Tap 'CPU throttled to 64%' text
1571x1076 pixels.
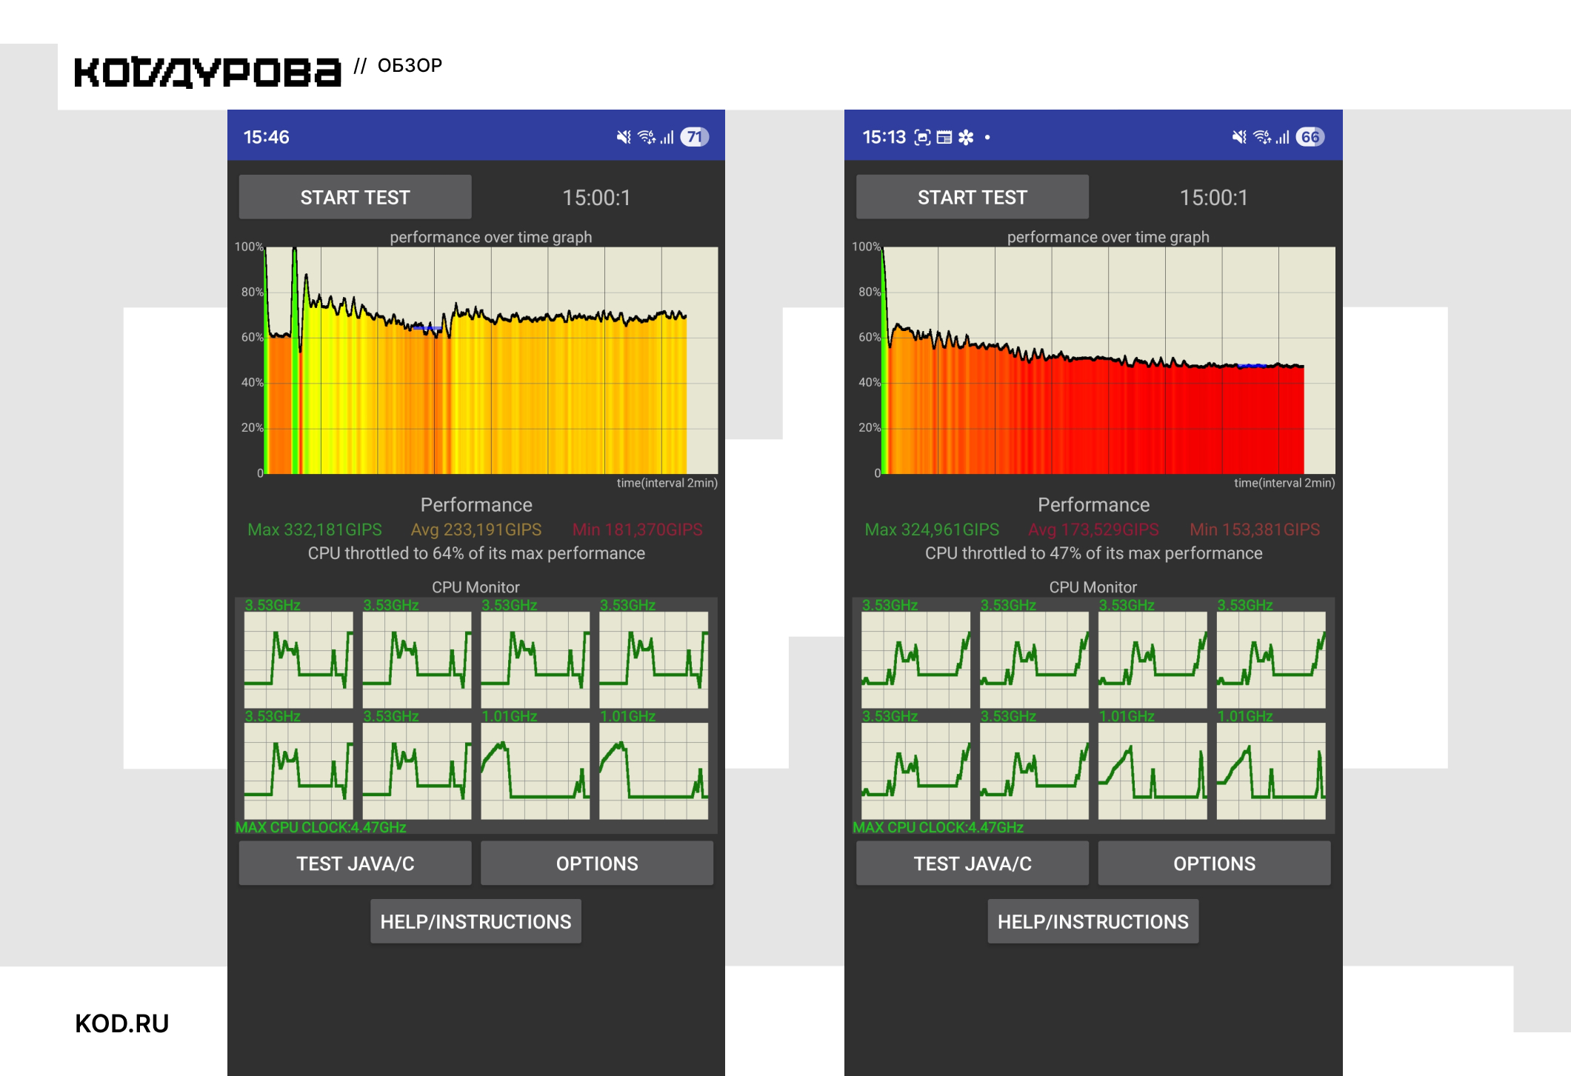pyautogui.click(x=476, y=553)
